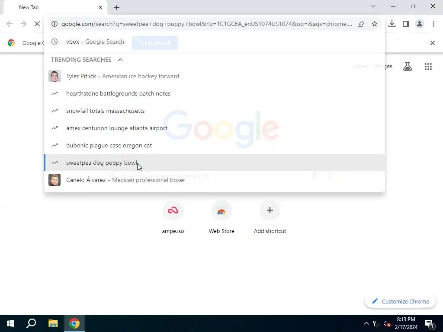The image size is (443, 332).
Task: Open the Search Labs flask icon
Action: 408,67
